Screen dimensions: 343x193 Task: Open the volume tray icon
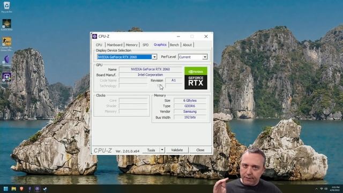pos(326,189)
